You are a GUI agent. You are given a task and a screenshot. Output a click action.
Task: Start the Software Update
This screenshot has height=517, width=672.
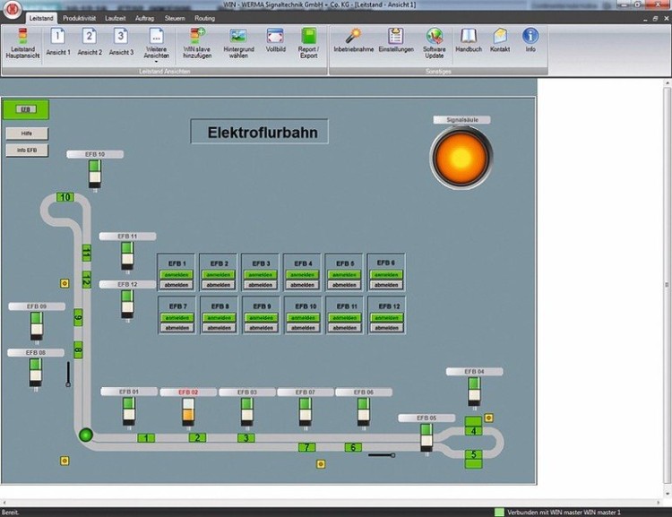click(435, 42)
